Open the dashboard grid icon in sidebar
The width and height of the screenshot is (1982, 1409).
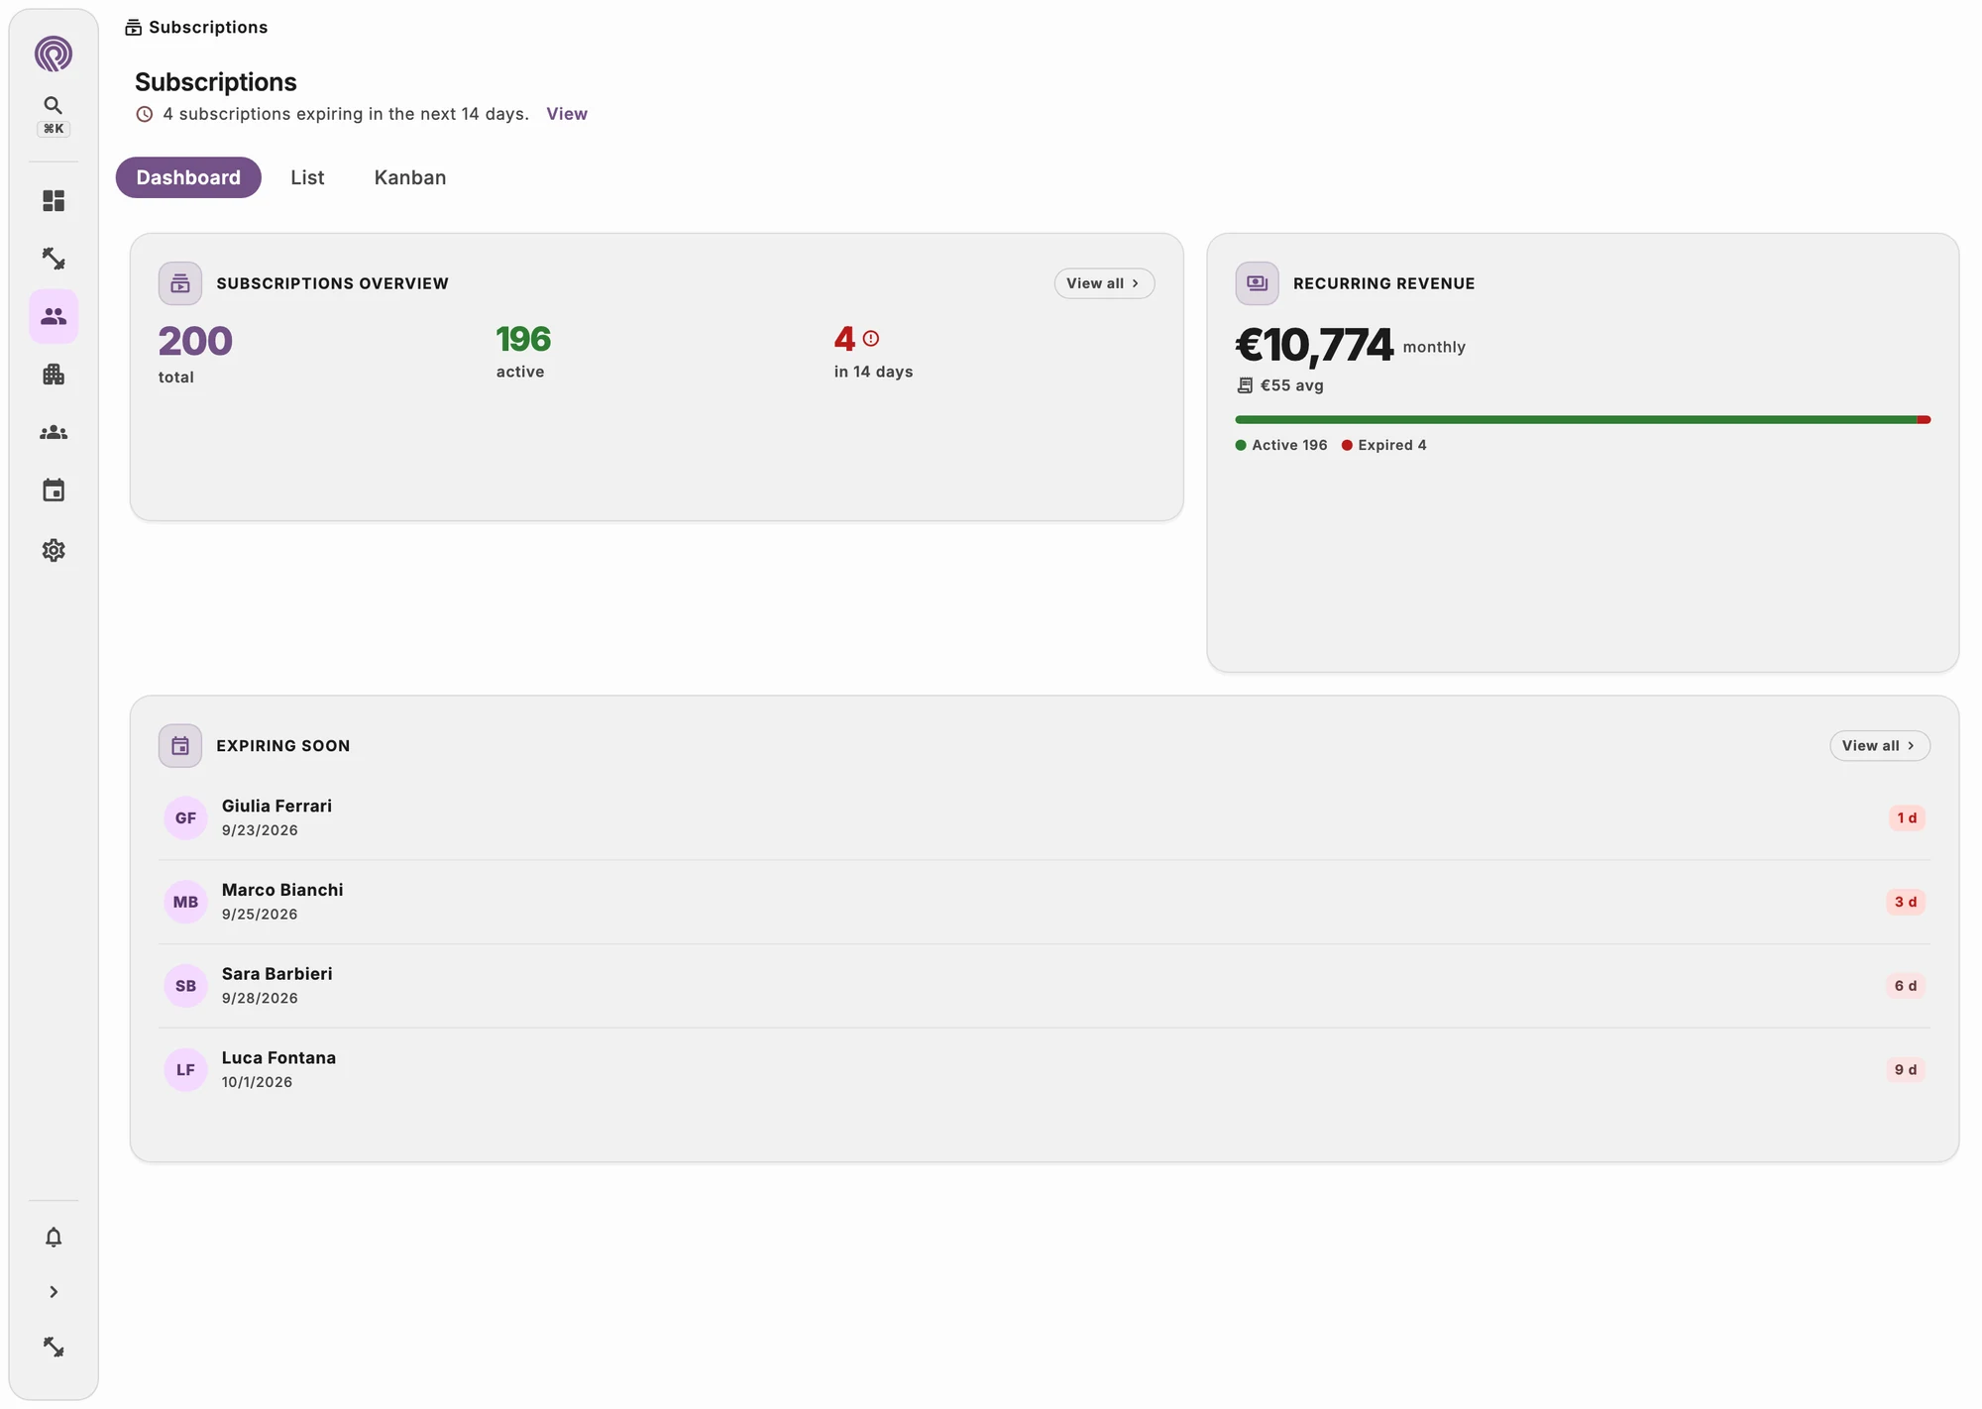click(x=54, y=201)
